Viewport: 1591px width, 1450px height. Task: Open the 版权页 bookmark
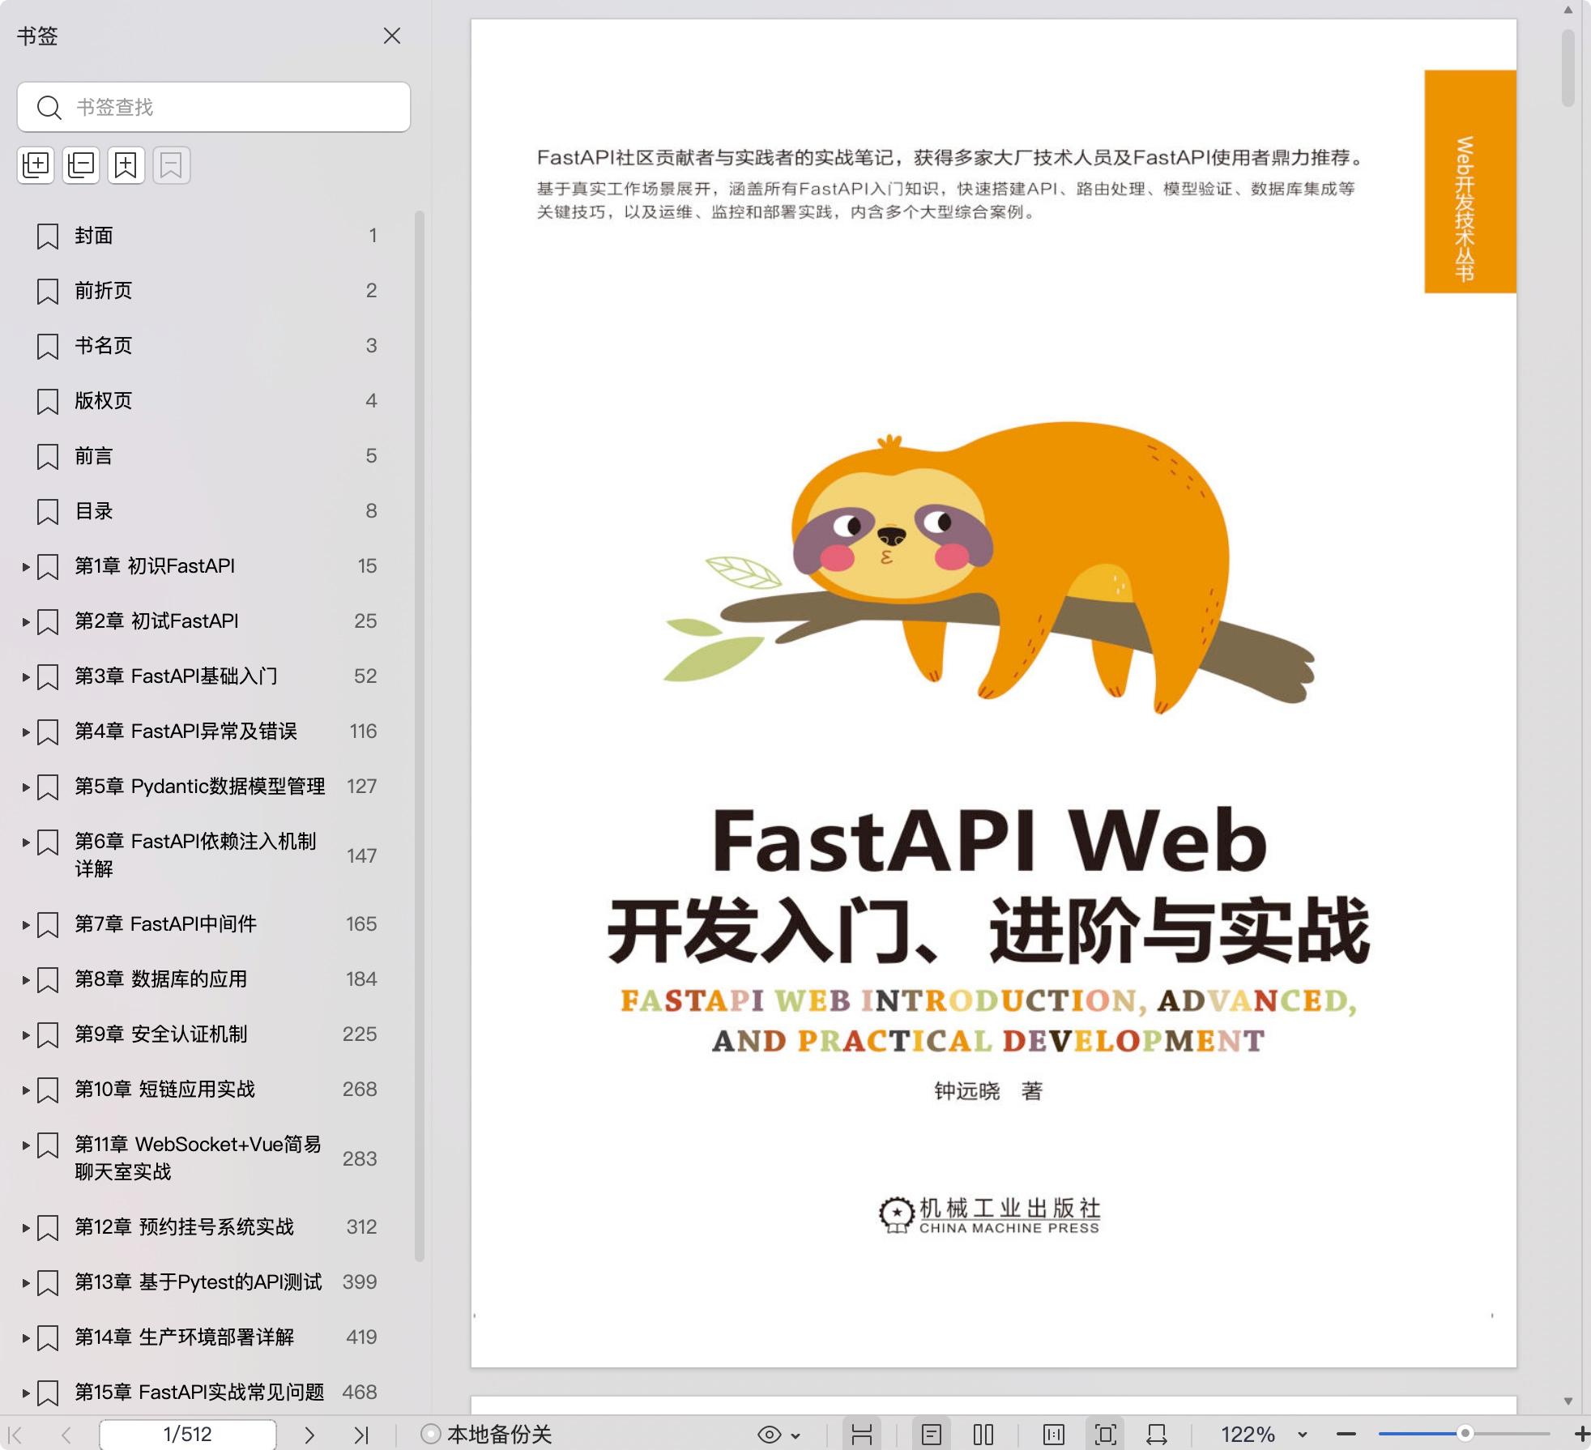point(104,401)
